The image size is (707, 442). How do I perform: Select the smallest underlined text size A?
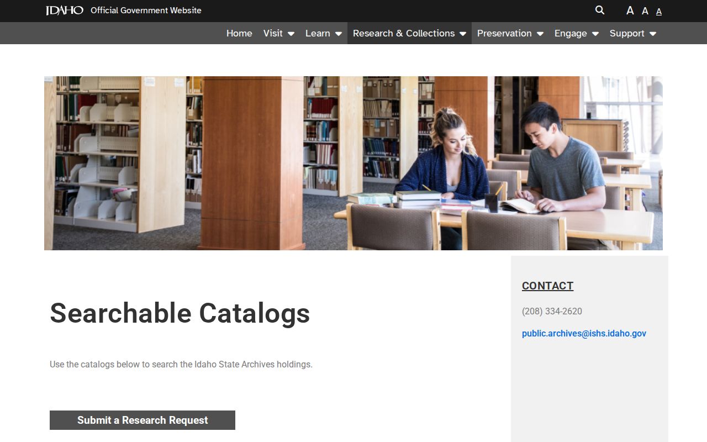point(659,12)
